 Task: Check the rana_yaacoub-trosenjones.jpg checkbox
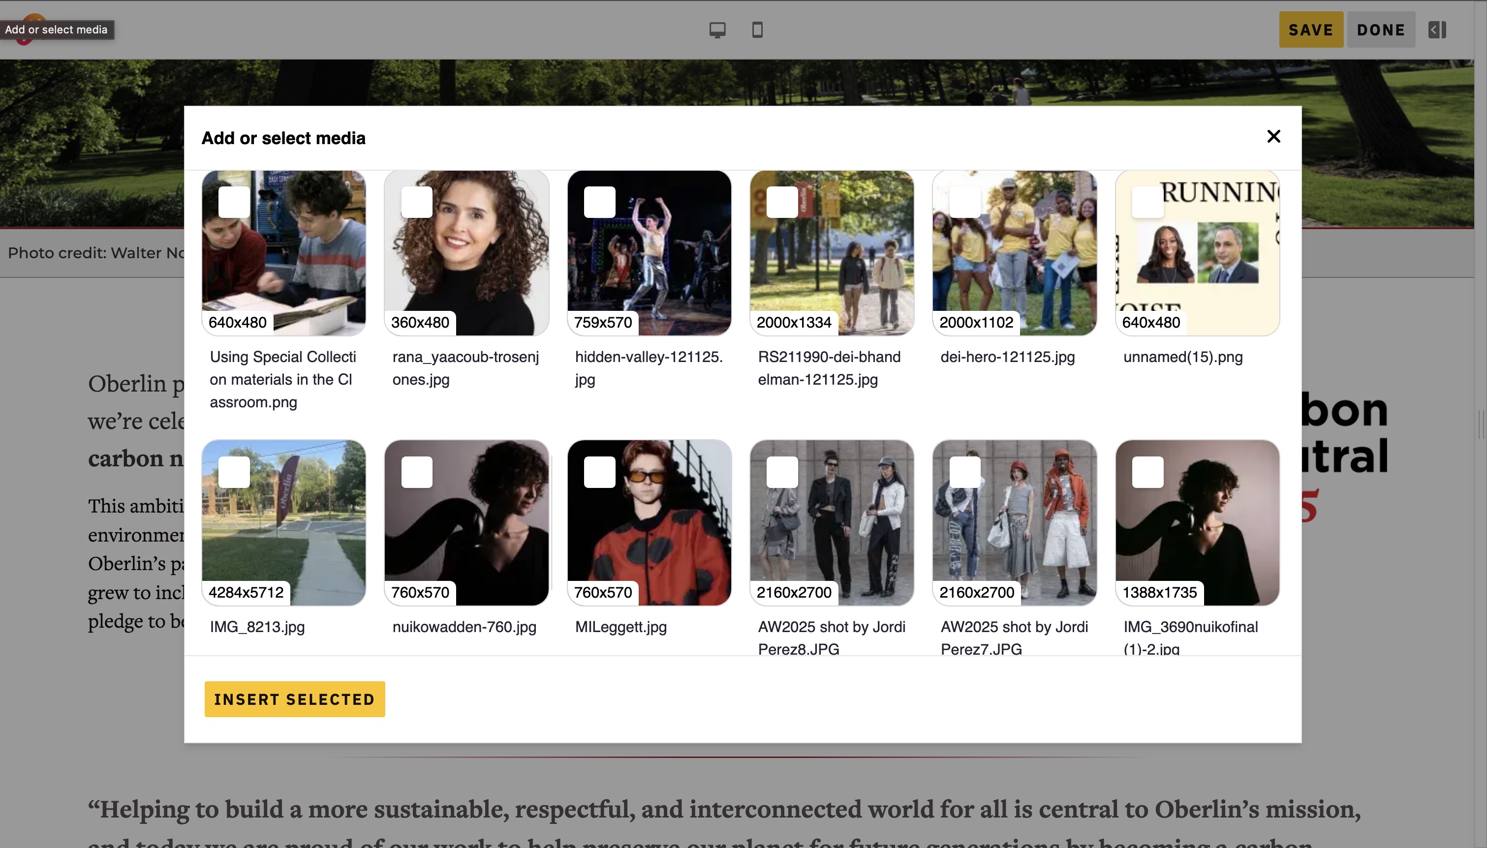pos(416,202)
